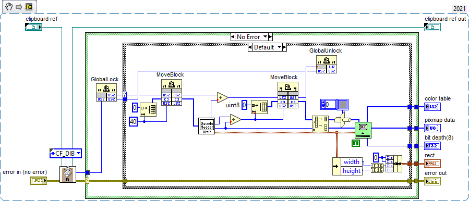This screenshot has width=469, height=201.
Task: Click the array constant index stepper arrows
Action: click(x=322, y=104)
